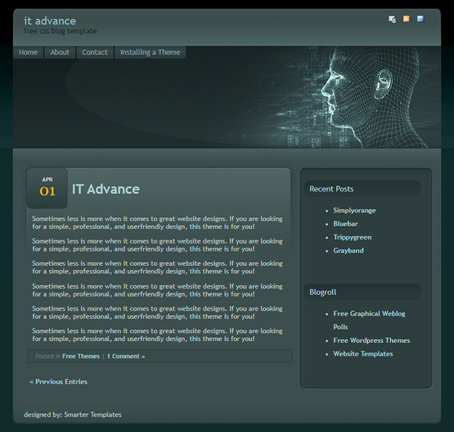Open Installing a Theme page
Image resolution: width=454 pixels, height=432 pixels.
coord(150,53)
